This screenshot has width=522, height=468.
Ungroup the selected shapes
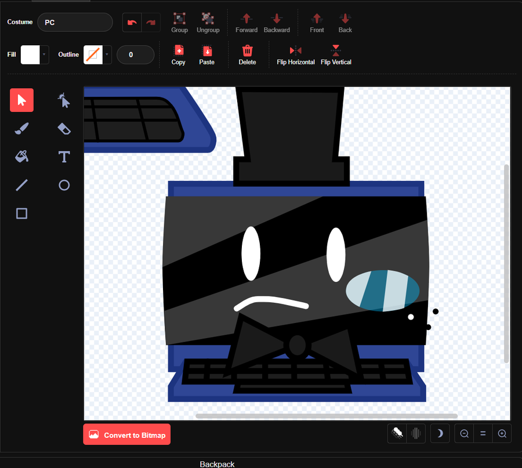pos(208,23)
